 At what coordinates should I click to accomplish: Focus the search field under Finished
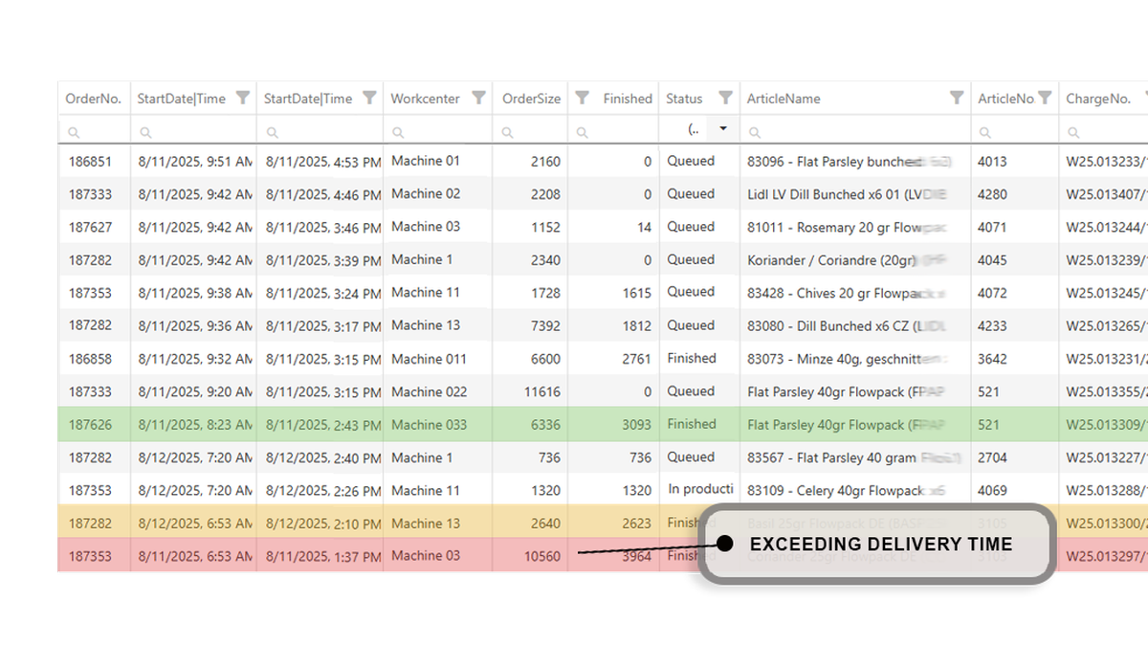[x=613, y=131]
